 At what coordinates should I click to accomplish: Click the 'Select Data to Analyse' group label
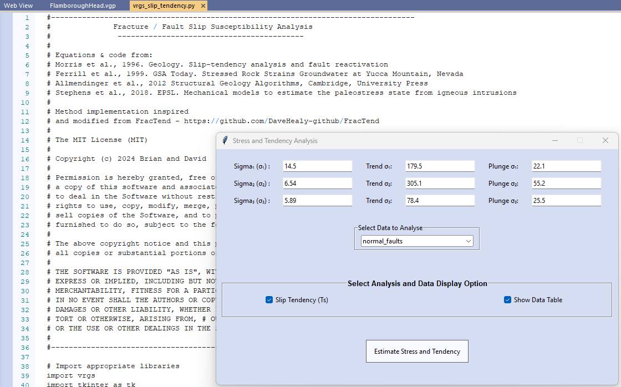(390, 228)
